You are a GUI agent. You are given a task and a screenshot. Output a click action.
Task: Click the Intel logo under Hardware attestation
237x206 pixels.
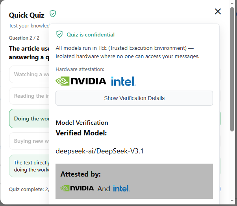(123, 81)
